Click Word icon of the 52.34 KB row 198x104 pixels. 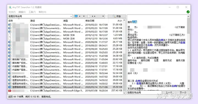click(x=10, y=73)
